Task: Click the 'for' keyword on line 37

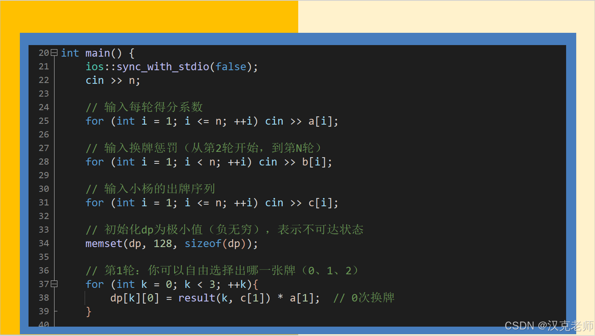Action: (x=95, y=284)
